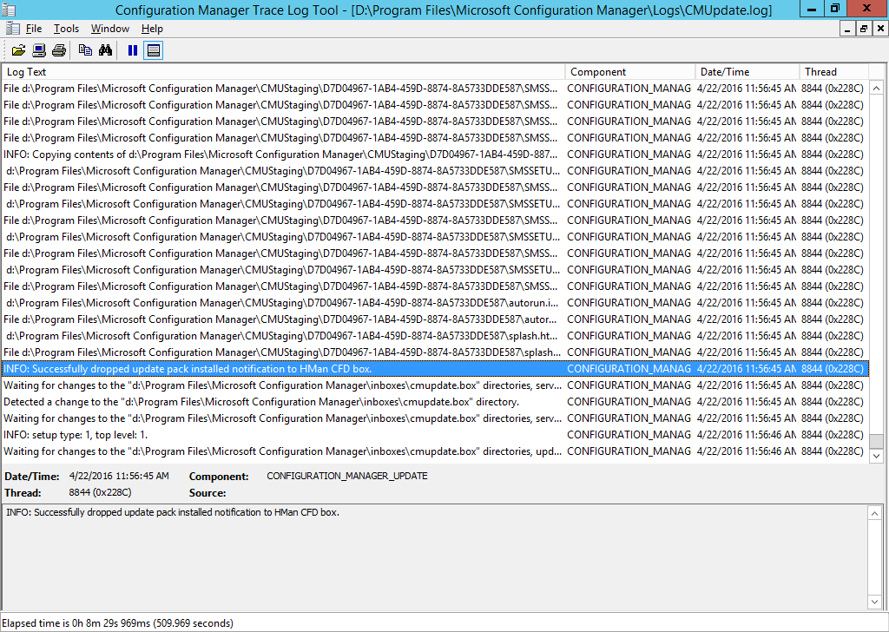
Task: Click the details pane scroll down arrow
Action: [875, 602]
